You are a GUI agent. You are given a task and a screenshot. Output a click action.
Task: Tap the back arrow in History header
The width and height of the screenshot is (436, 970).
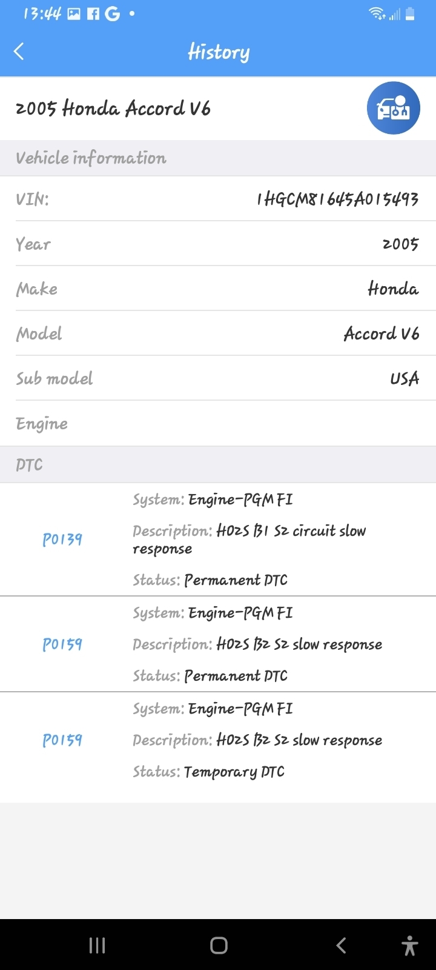tap(19, 52)
